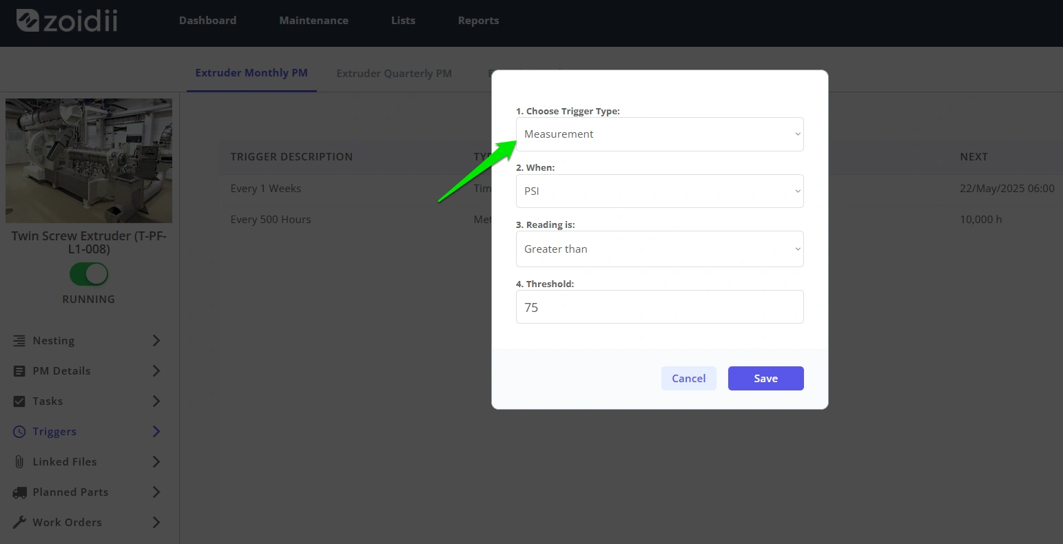Expand the Work Orders chevron arrow
Screen dimensions: 1063x544
156,522
